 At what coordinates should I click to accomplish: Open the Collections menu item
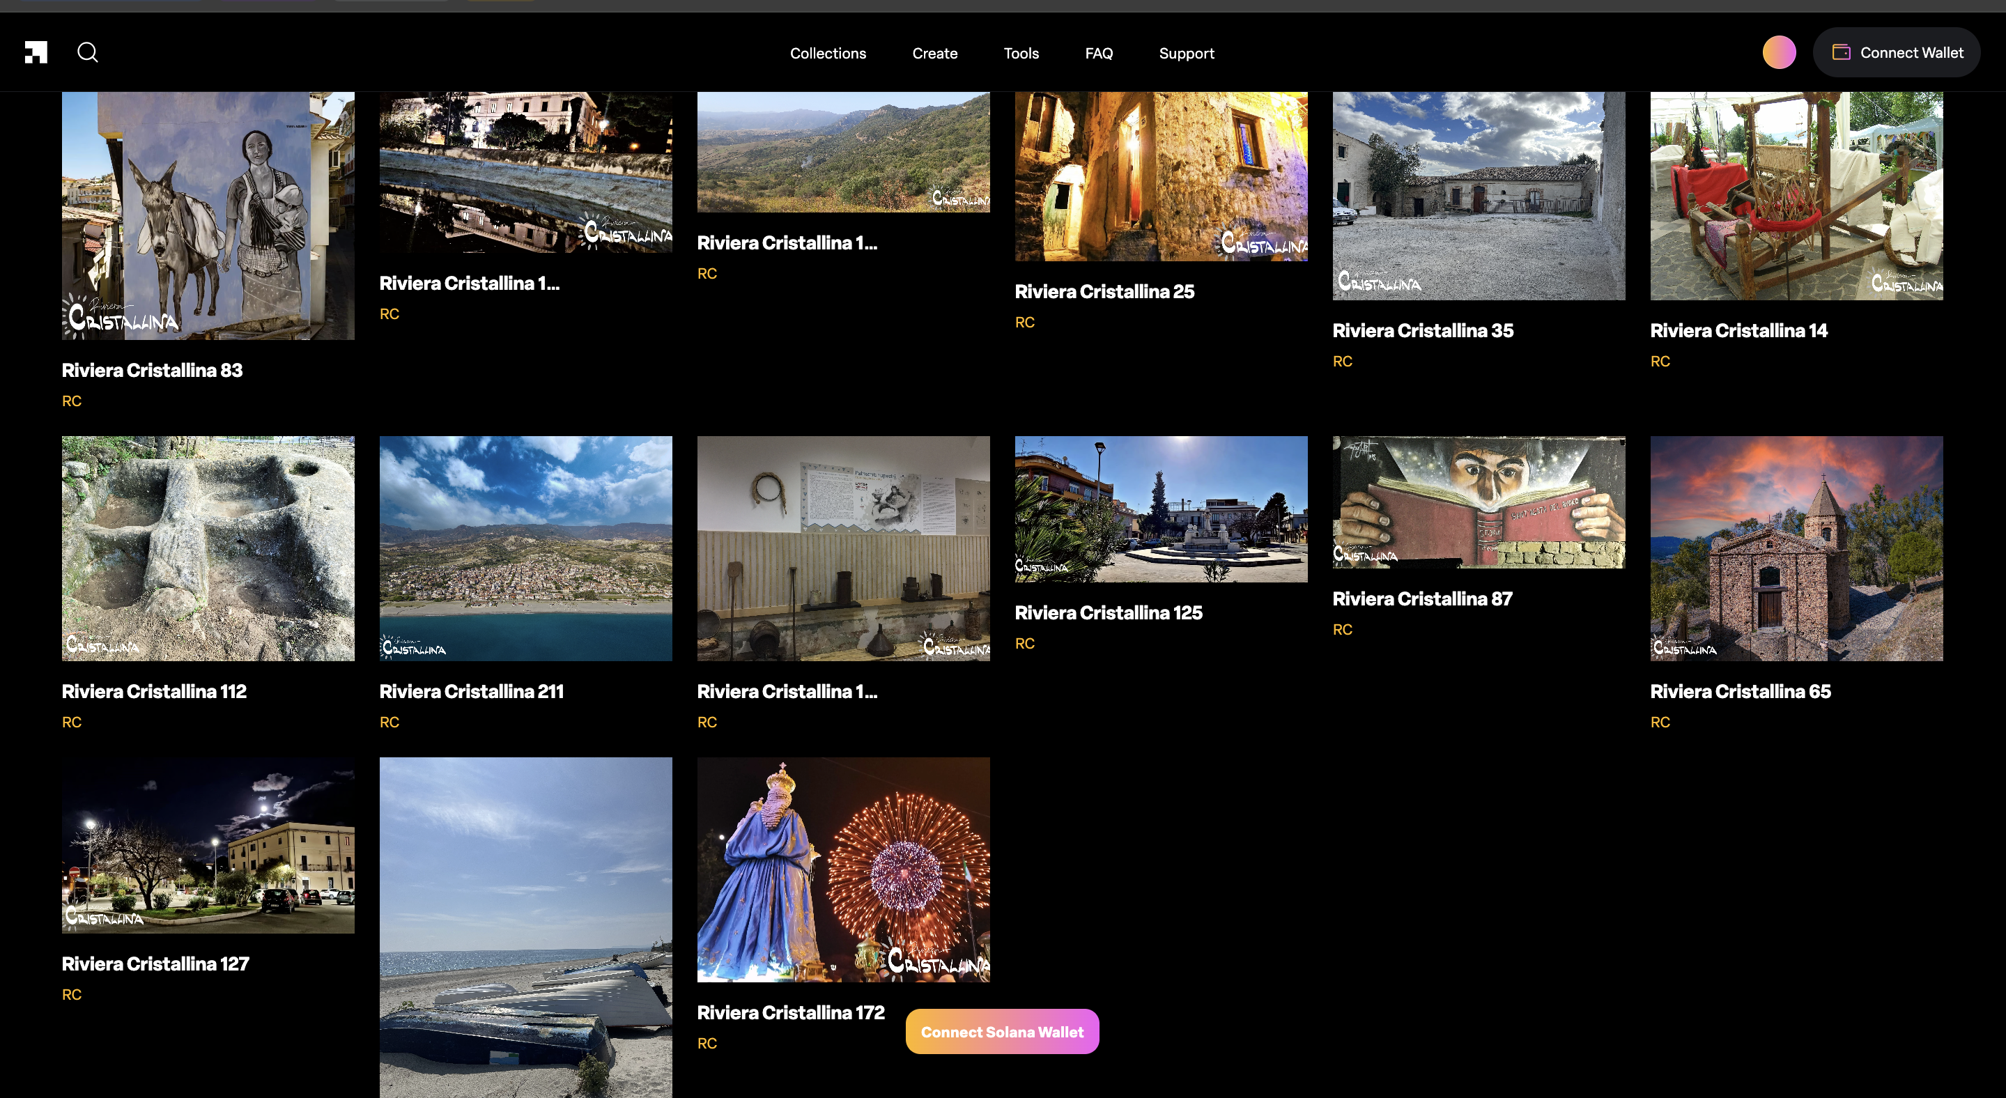828,53
